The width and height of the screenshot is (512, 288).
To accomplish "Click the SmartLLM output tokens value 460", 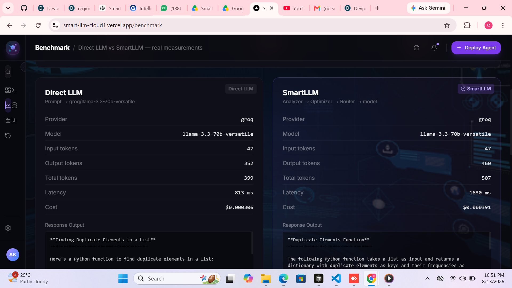I will point(486,163).
